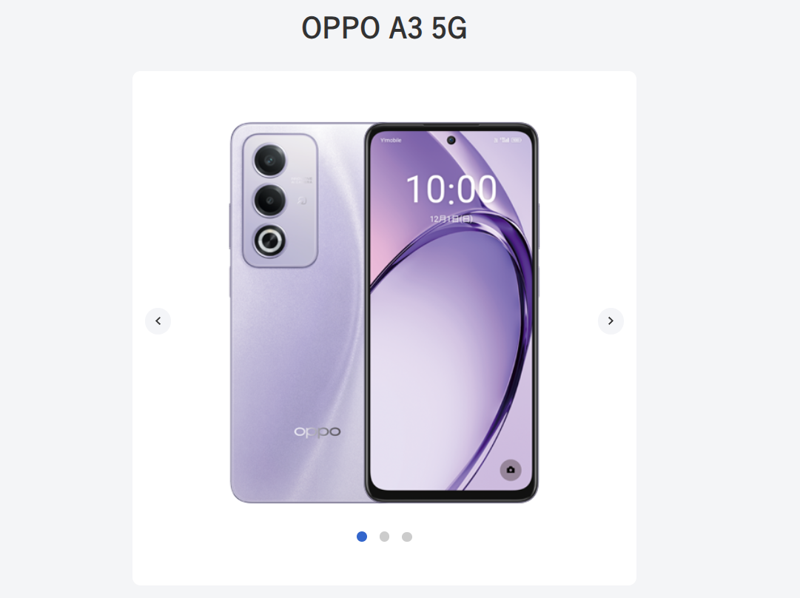Viewport: 800px width, 598px height.
Task: Click the middle rear camera lens
Action: click(270, 200)
